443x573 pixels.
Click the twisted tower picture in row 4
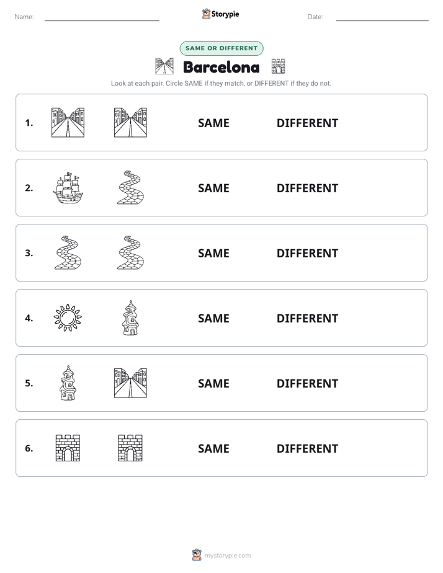130,318
